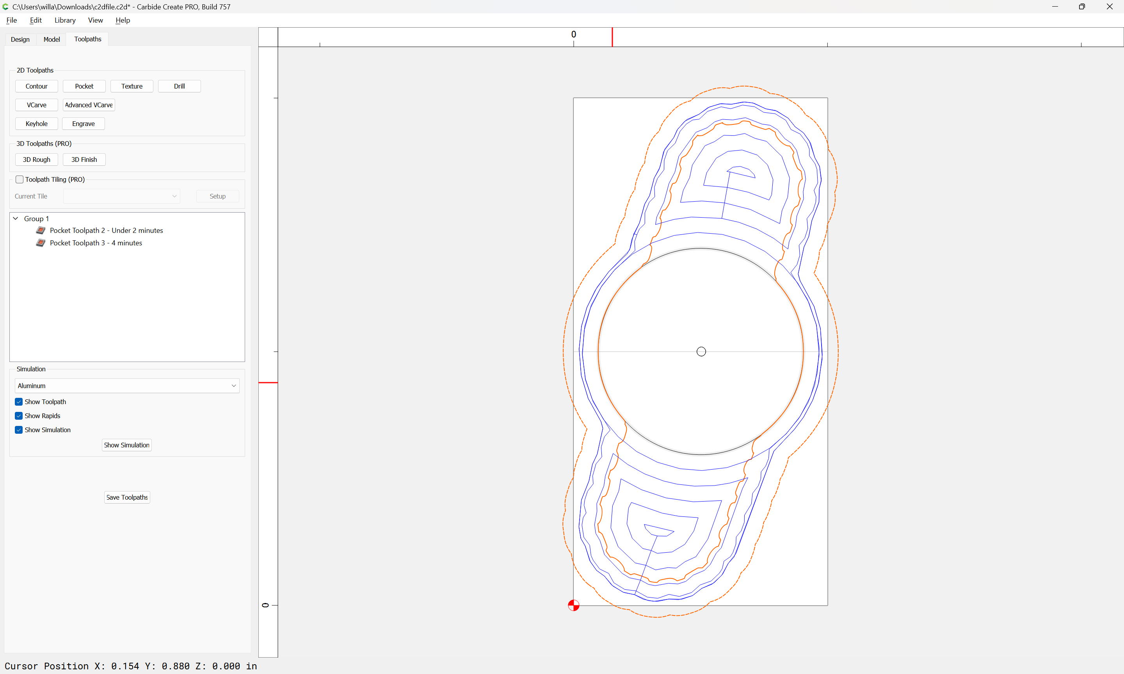Toggle the Toolpath Tiling (PRO) checkbox
This screenshot has width=1124, height=674.
point(20,179)
